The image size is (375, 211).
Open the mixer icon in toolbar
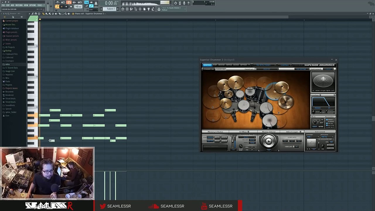tap(140, 9)
